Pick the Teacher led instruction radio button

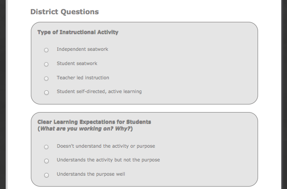(46, 78)
